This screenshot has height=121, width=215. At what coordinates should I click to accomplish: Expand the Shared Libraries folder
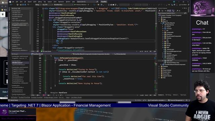click(159, 70)
